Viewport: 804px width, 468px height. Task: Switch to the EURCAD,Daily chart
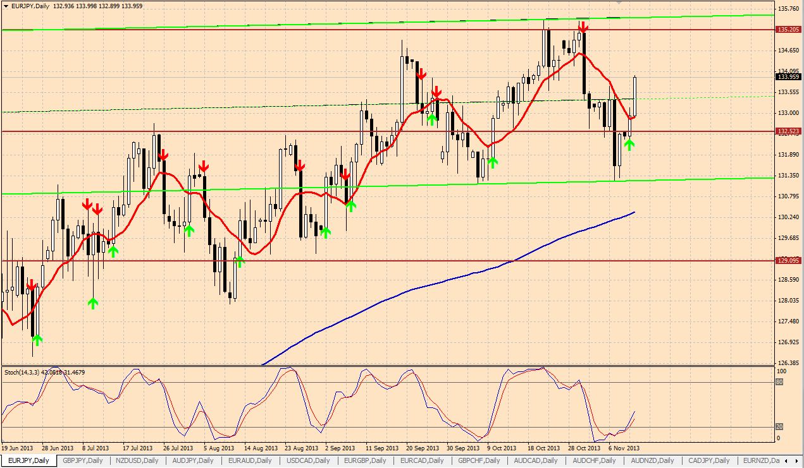pyautogui.click(x=423, y=460)
